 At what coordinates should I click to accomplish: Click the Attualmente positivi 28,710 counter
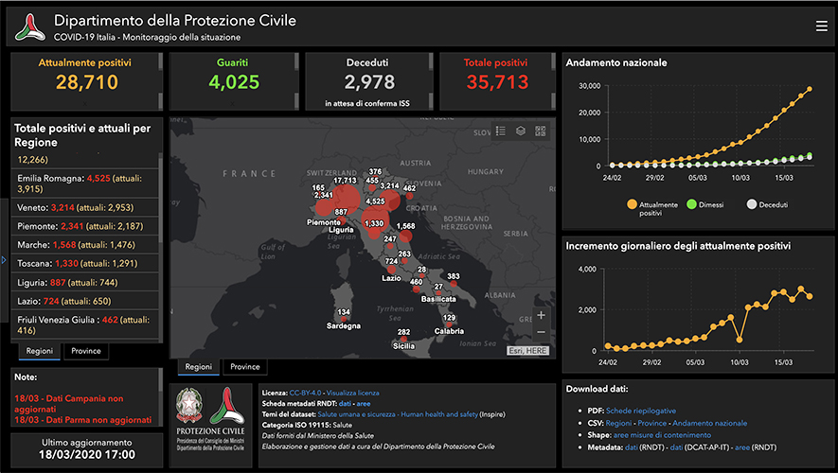(x=85, y=81)
